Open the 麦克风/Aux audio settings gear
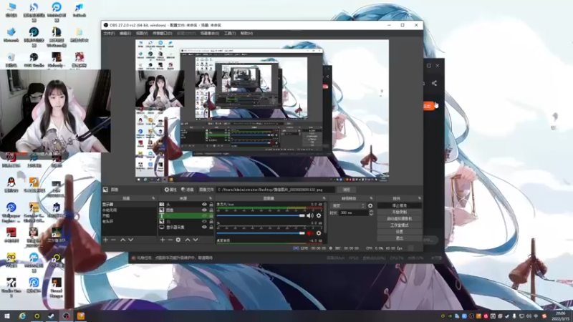This screenshot has height=322, width=573. [319, 216]
